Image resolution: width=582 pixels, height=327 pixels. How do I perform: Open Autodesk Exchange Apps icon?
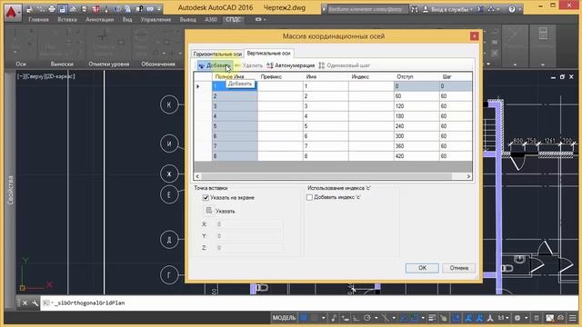click(x=480, y=9)
